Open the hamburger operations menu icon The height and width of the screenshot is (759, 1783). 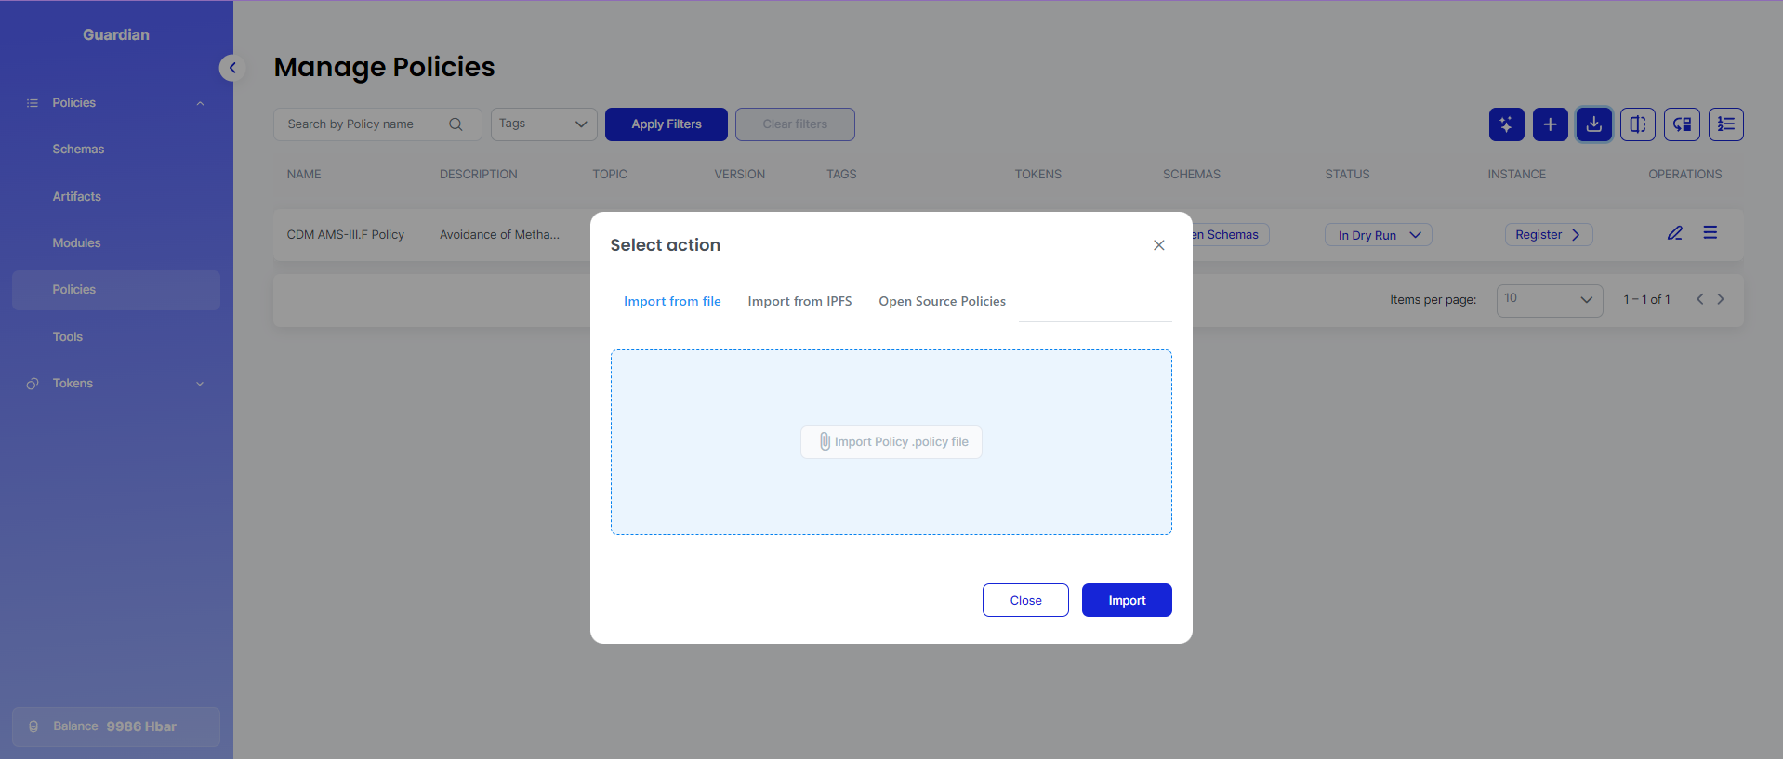pos(1710,233)
